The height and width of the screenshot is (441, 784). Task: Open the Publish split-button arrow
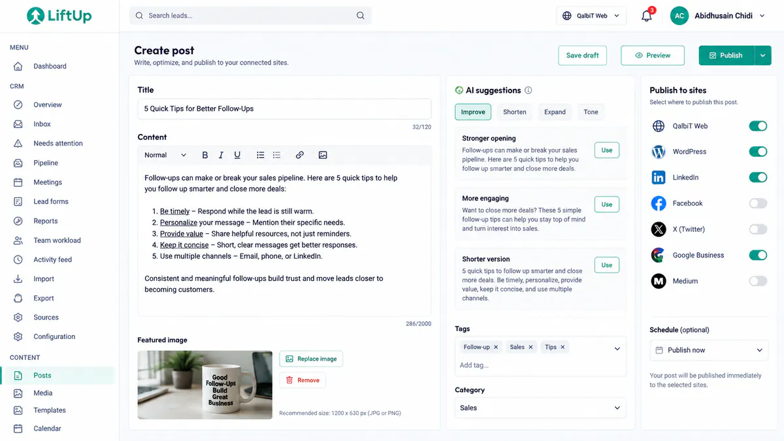762,56
